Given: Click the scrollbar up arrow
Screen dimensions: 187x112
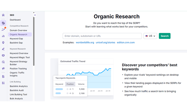Looking at the screenshot, I should [34, 12].
